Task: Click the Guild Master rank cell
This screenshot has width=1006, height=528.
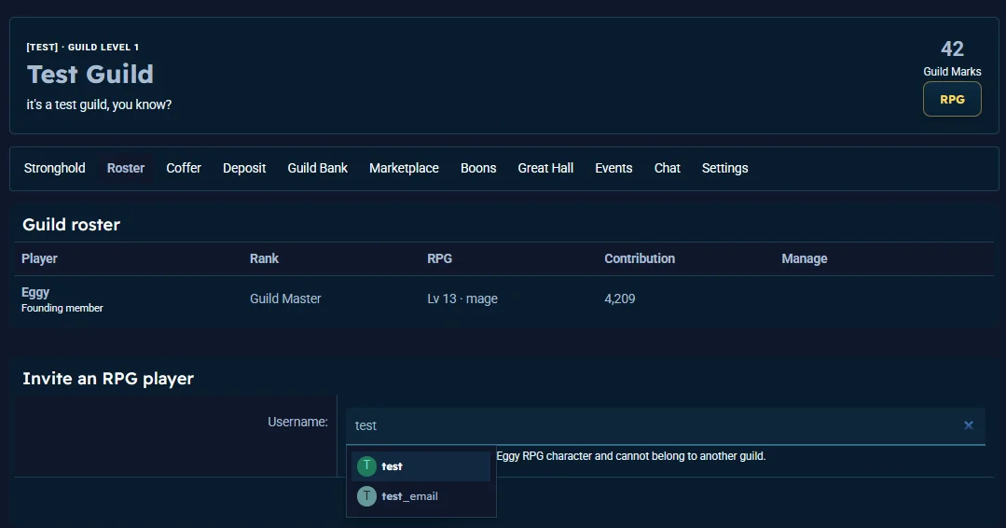Action: [285, 299]
